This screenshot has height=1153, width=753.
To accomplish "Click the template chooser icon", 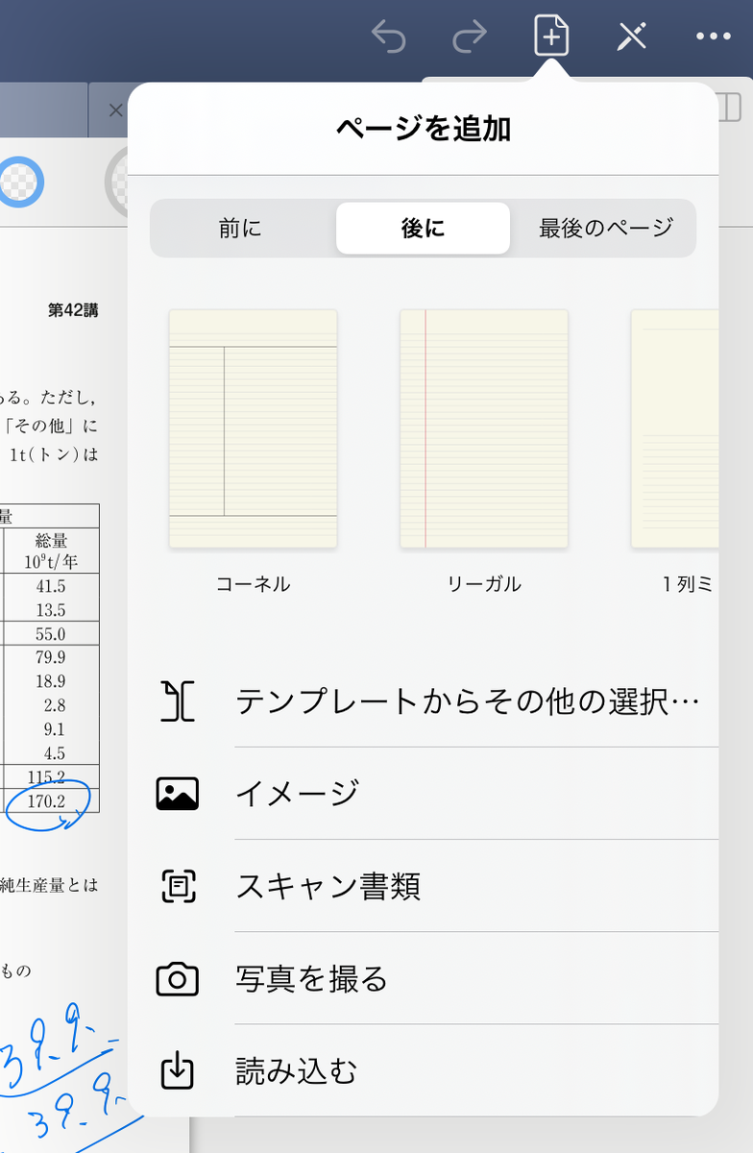I will pos(178,701).
